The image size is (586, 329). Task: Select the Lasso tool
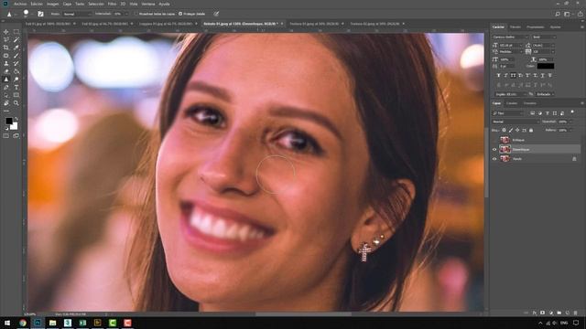[x=6, y=40]
